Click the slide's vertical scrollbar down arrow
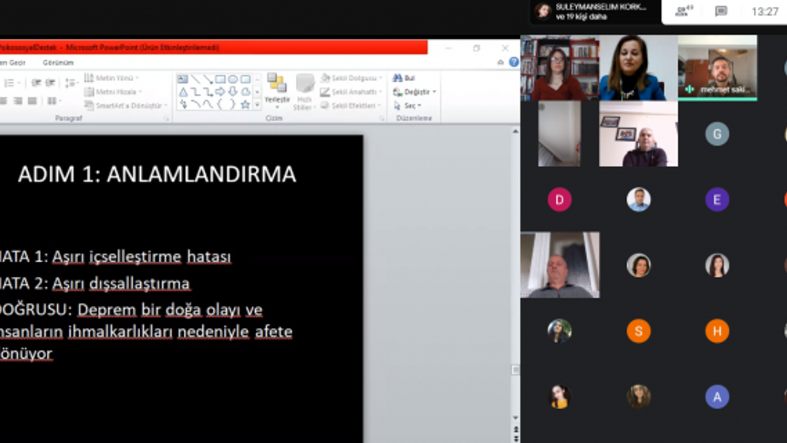The height and width of the screenshot is (443, 787). [515, 418]
